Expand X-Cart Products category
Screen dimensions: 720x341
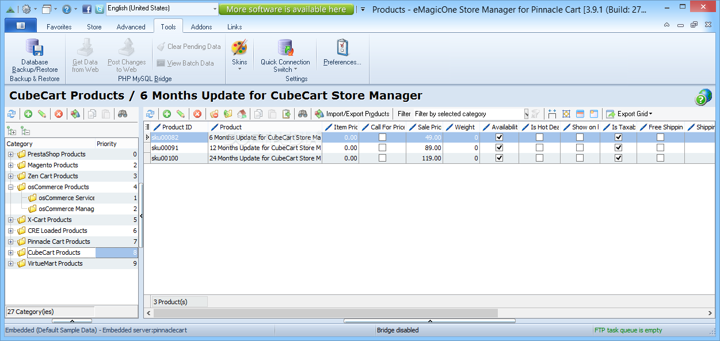pos(11,220)
